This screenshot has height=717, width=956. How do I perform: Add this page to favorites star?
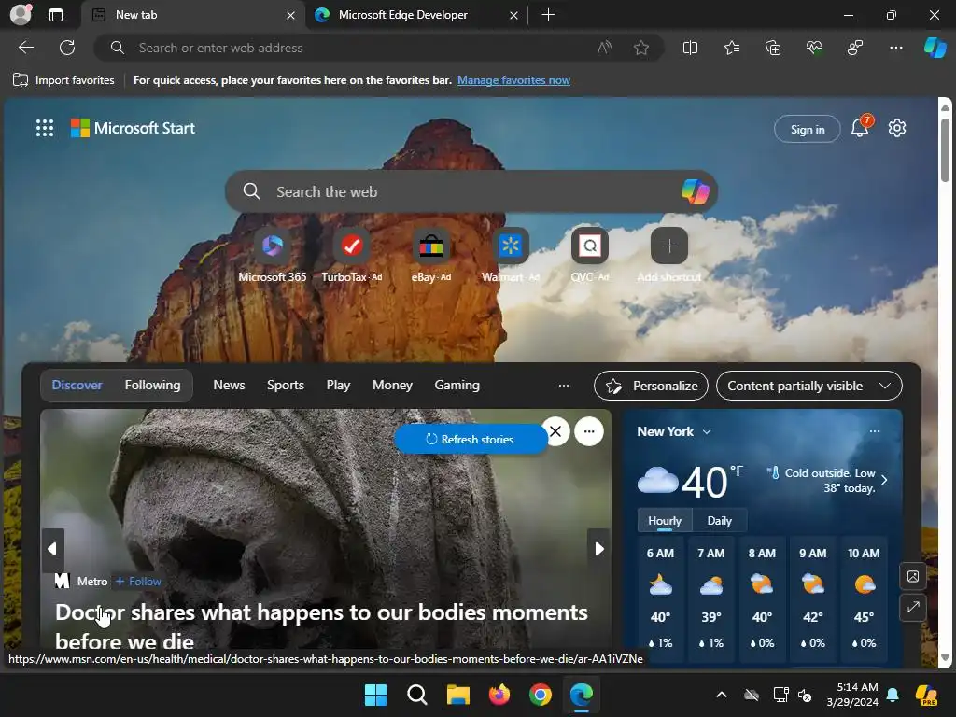[640, 48]
